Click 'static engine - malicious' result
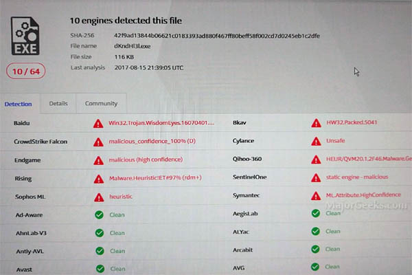The image size is (412, 275). [357, 177]
